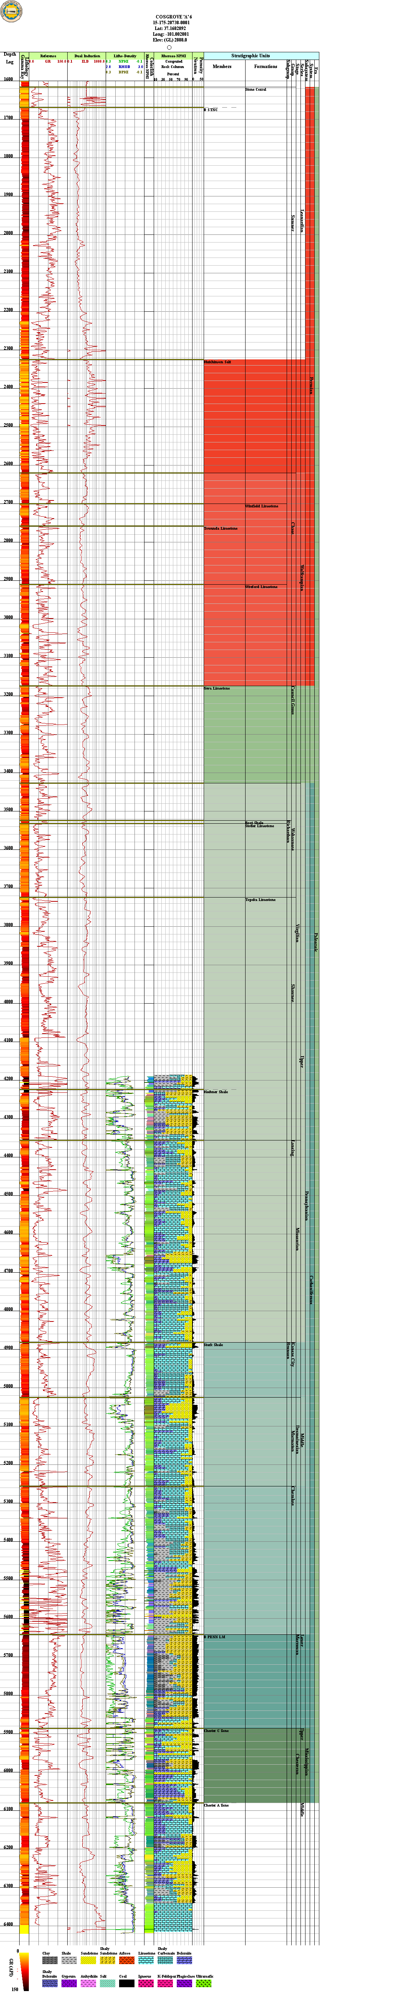Click the black Coal legend swatch
This screenshot has width=415, height=1993.
point(126,1983)
